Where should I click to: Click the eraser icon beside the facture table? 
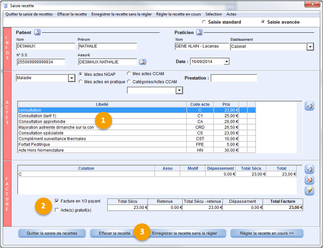[x=310, y=191]
